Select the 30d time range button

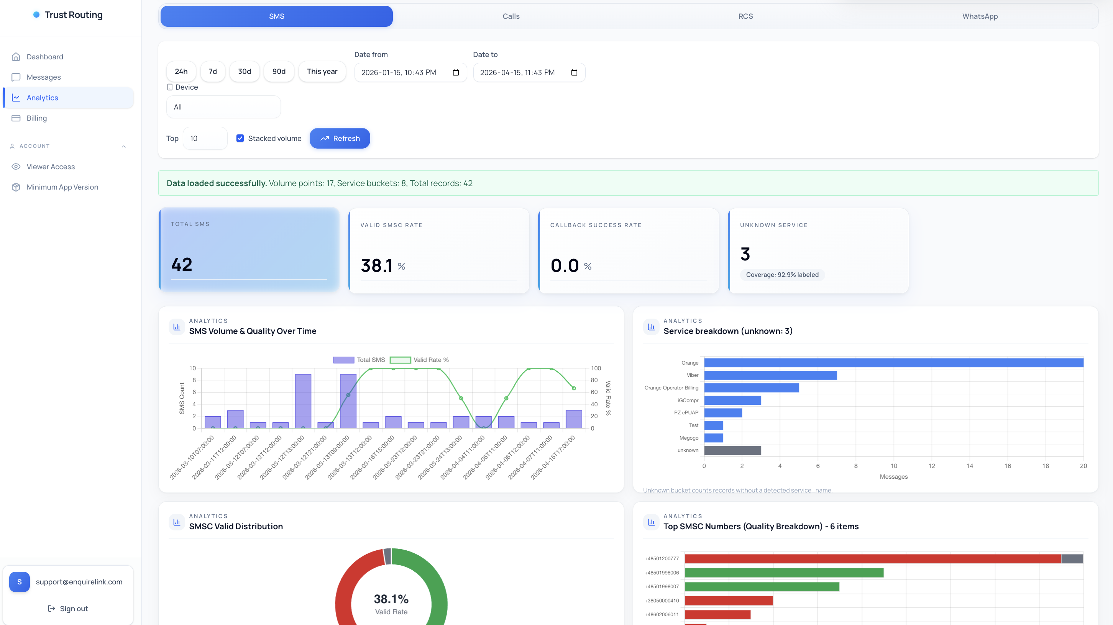(x=245, y=72)
